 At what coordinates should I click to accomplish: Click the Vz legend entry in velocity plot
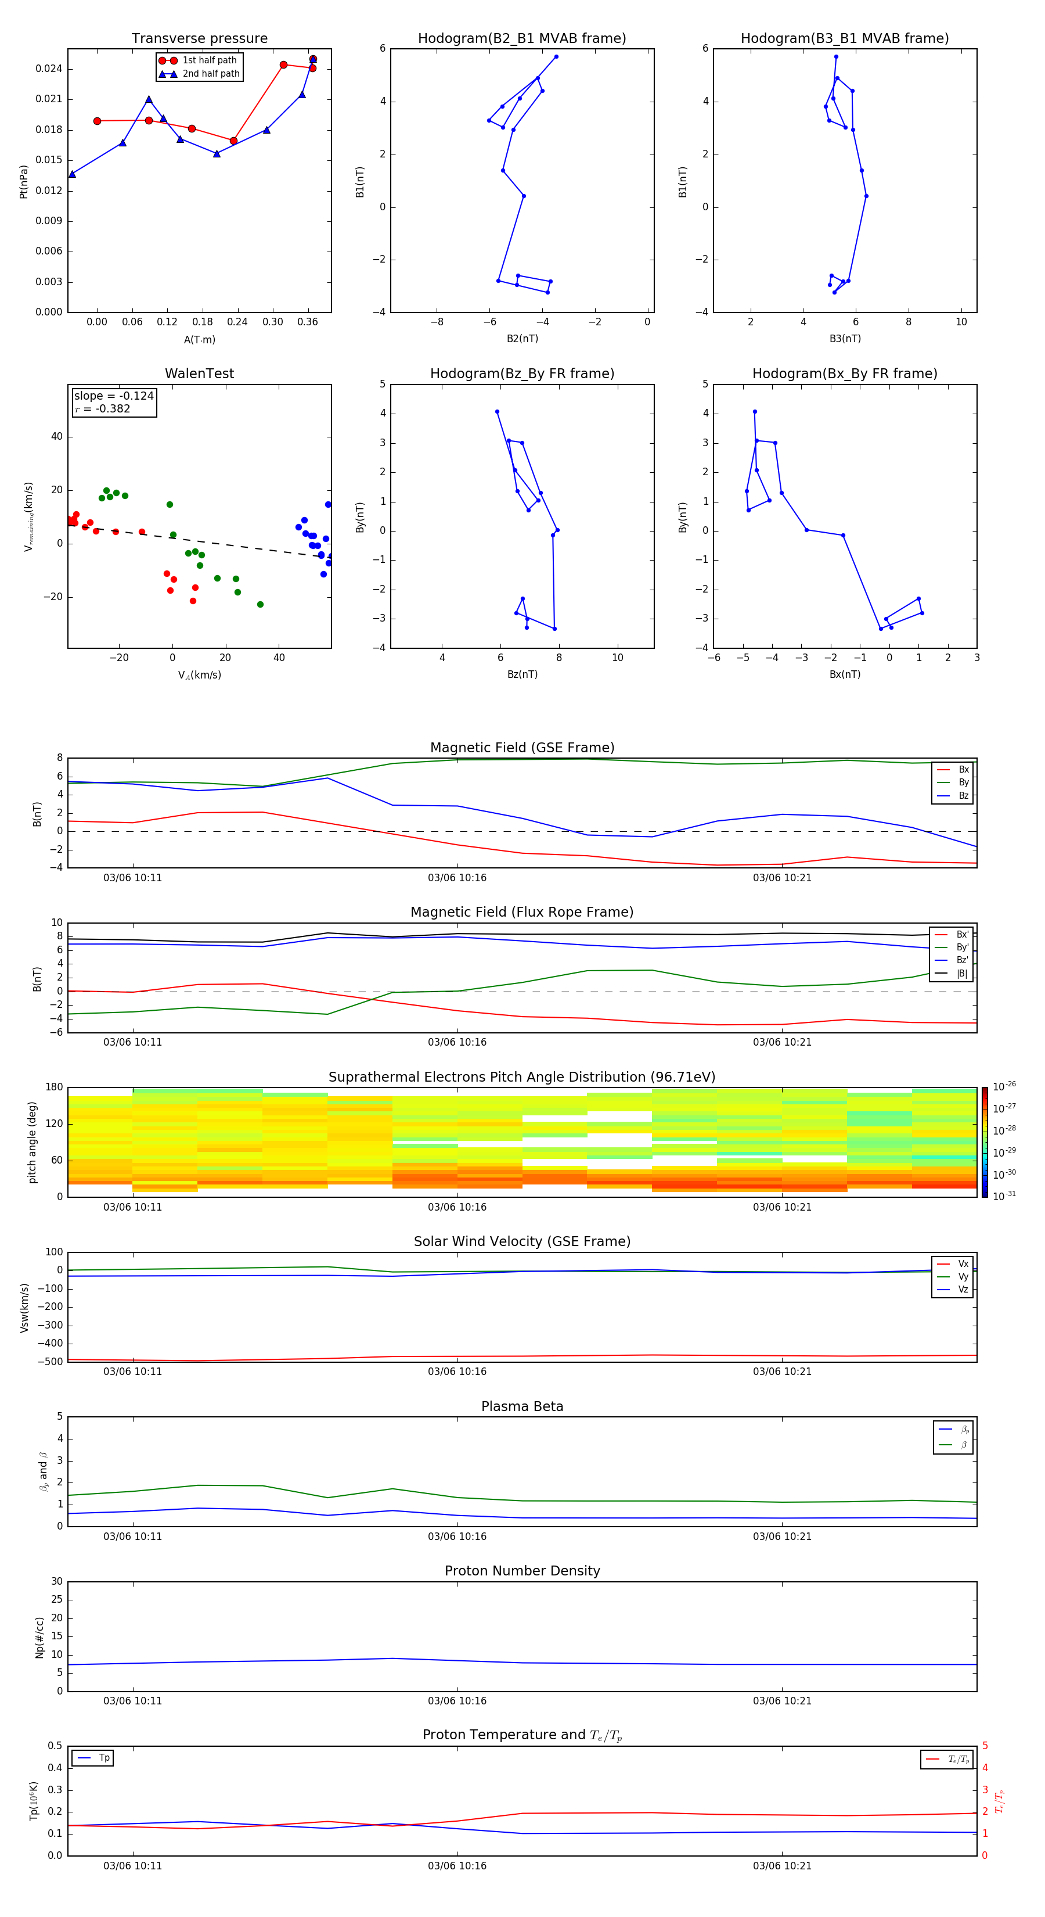[953, 1290]
